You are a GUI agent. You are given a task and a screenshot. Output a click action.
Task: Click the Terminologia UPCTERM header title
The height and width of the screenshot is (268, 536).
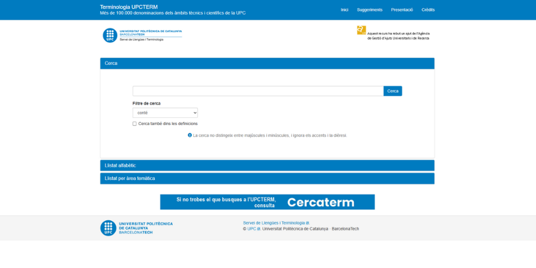tap(129, 7)
